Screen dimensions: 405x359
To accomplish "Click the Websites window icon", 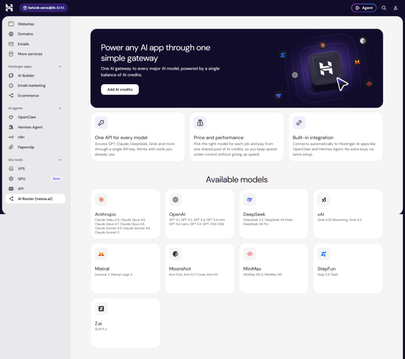I will [x=11, y=24].
